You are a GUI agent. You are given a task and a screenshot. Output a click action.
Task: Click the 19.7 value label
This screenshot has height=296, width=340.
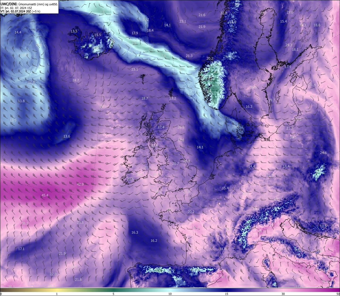(272, 100)
